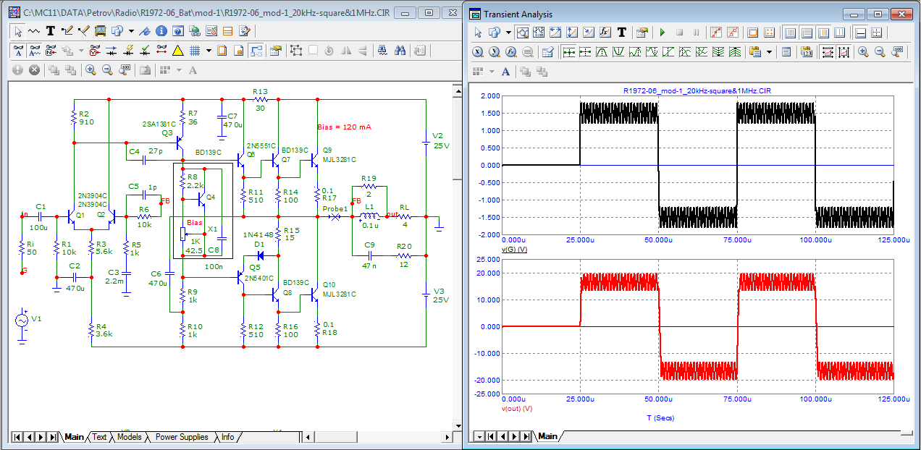Click the Wire mode tool

(67, 31)
